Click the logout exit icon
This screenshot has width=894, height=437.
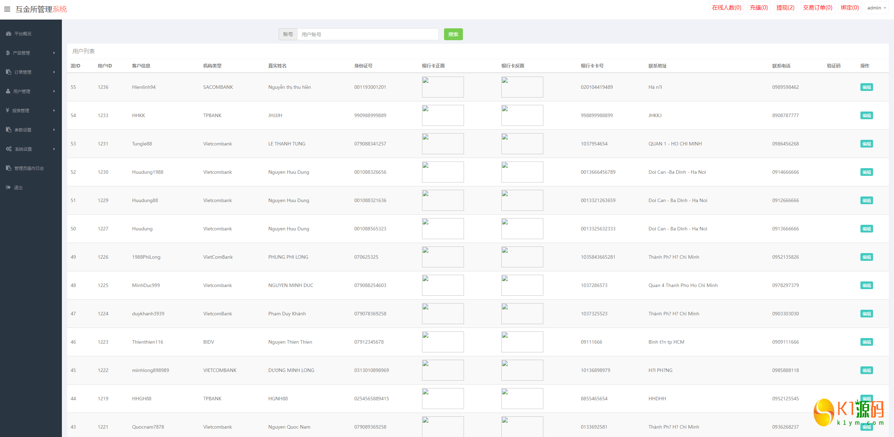pos(8,187)
